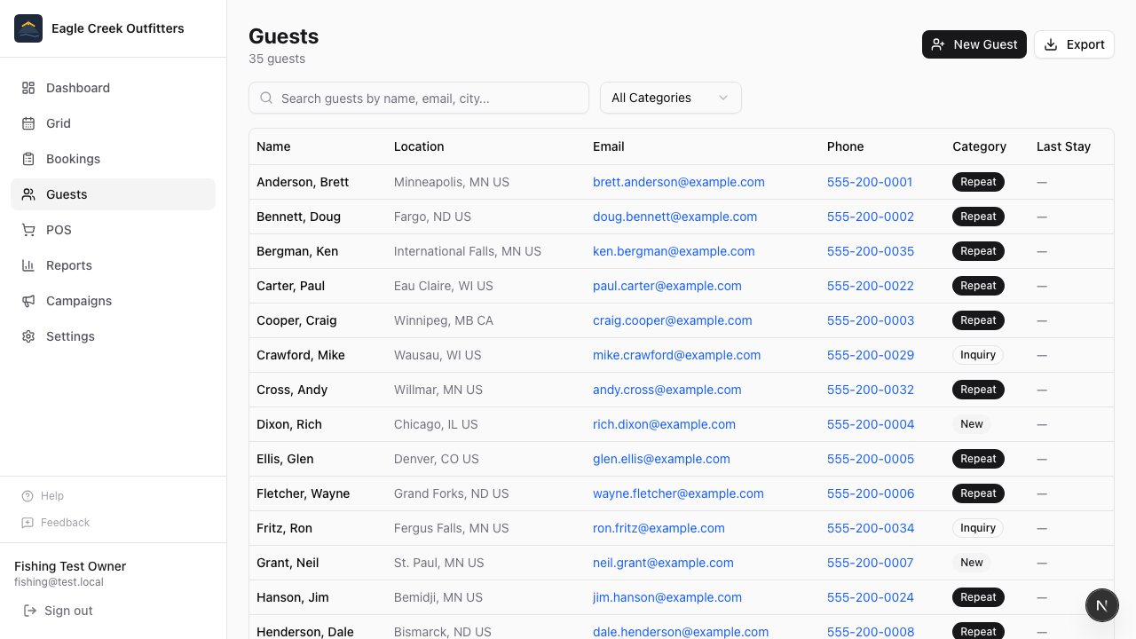Click the Campaigns megaphone icon
Image resolution: width=1136 pixels, height=639 pixels.
click(x=28, y=301)
